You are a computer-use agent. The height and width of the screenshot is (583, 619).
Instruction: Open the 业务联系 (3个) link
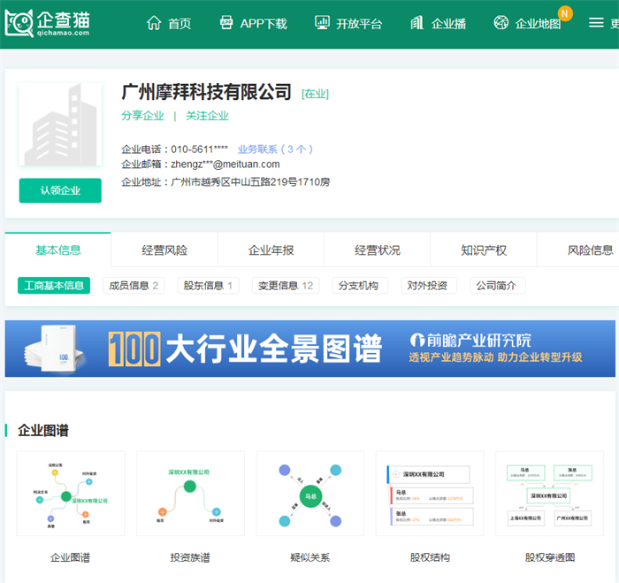click(x=275, y=150)
